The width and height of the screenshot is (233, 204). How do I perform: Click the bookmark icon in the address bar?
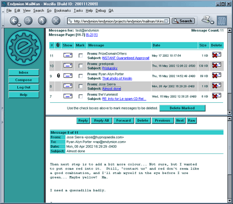[70, 21]
